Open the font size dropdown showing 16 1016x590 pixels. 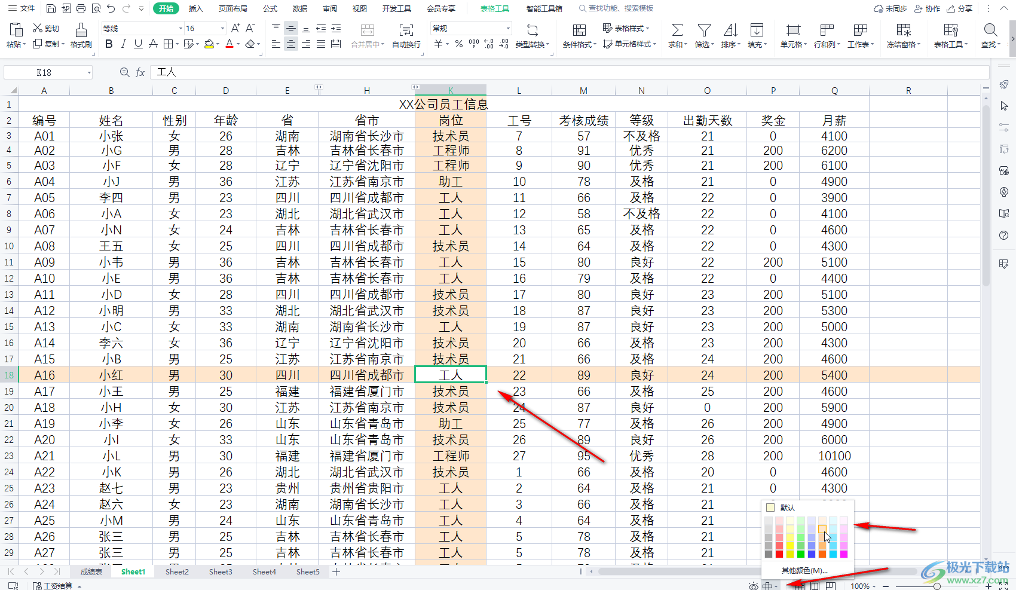click(x=222, y=28)
